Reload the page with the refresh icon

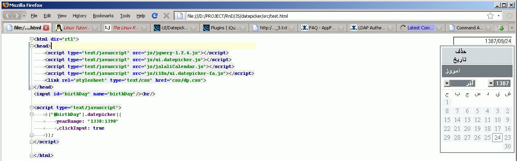pyautogui.click(x=154, y=16)
